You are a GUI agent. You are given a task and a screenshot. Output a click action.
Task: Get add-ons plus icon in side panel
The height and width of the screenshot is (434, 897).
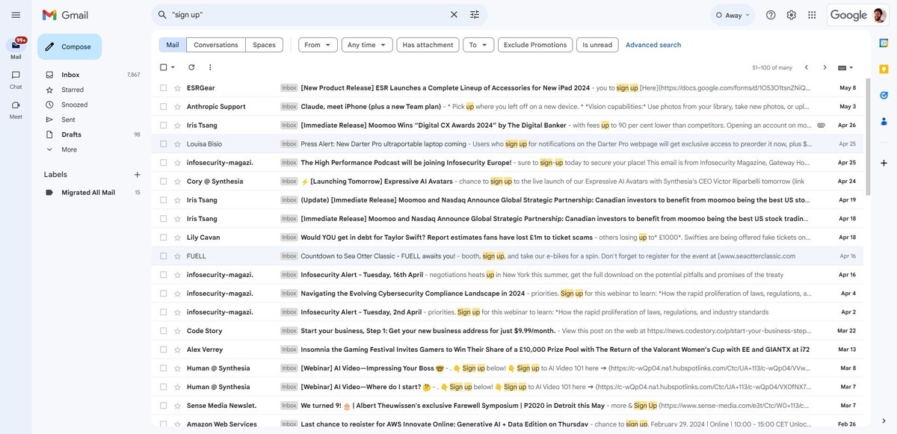(884, 163)
